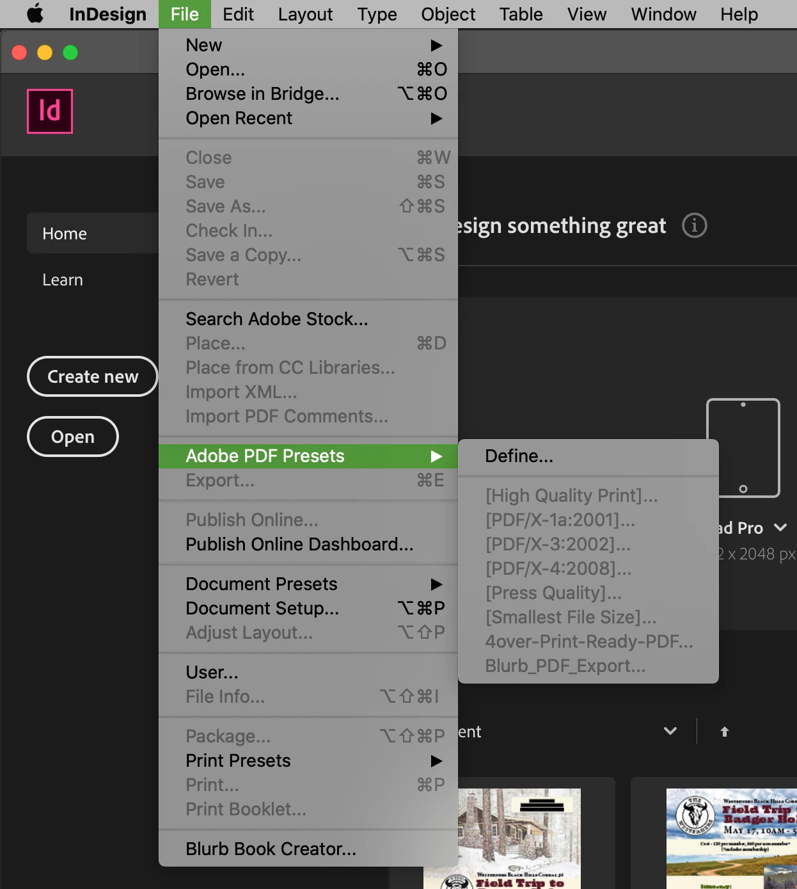Image resolution: width=797 pixels, height=889 pixels.
Task: Click the yellow minimize window button
Action: [45, 52]
